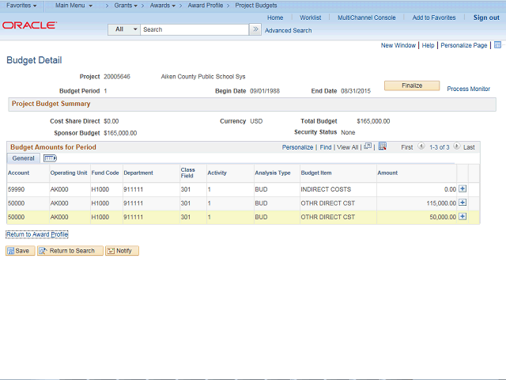Add row after INDIRECT COSTS line
This screenshot has width=506, height=380.
pos(463,189)
